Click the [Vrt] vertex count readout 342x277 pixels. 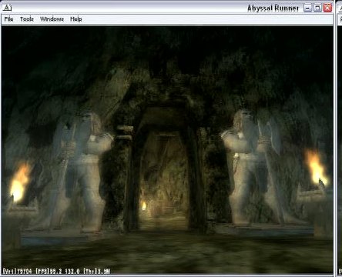[17, 271]
